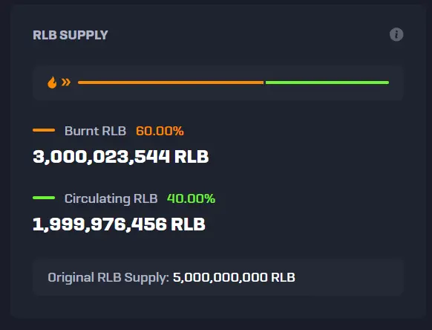
Task: Click the 40.00% circulating percentage
Action: (192, 198)
